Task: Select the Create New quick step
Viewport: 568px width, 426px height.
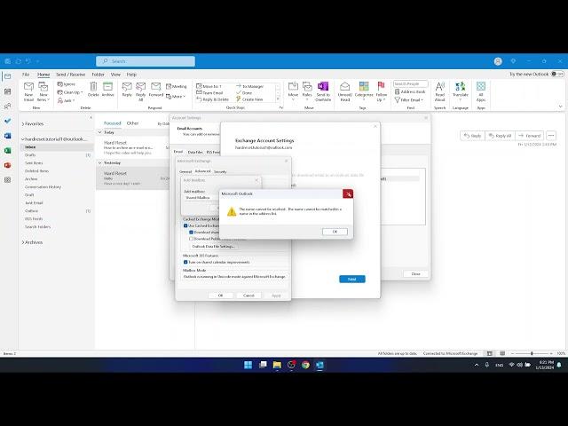Action: coord(249,99)
